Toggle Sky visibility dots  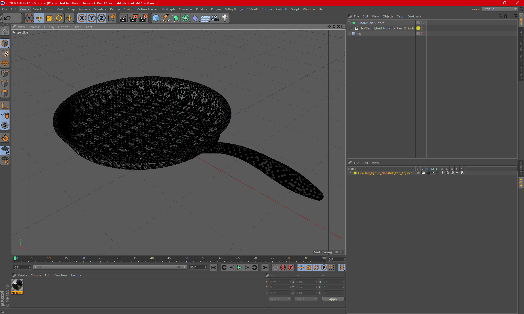[422, 34]
